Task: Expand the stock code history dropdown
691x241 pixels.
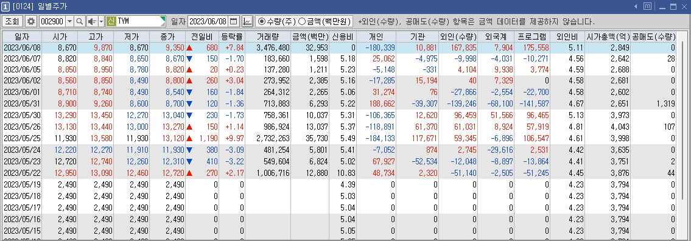Action: (x=69, y=21)
